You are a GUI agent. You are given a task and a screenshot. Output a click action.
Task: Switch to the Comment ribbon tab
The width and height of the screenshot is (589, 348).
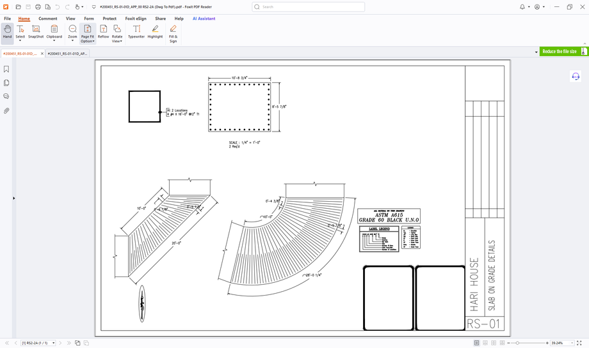pyautogui.click(x=48, y=19)
